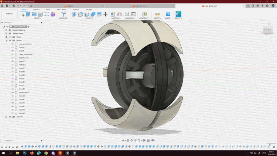
Task: Expand the Origin folder tree node
Action: point(6,37)
